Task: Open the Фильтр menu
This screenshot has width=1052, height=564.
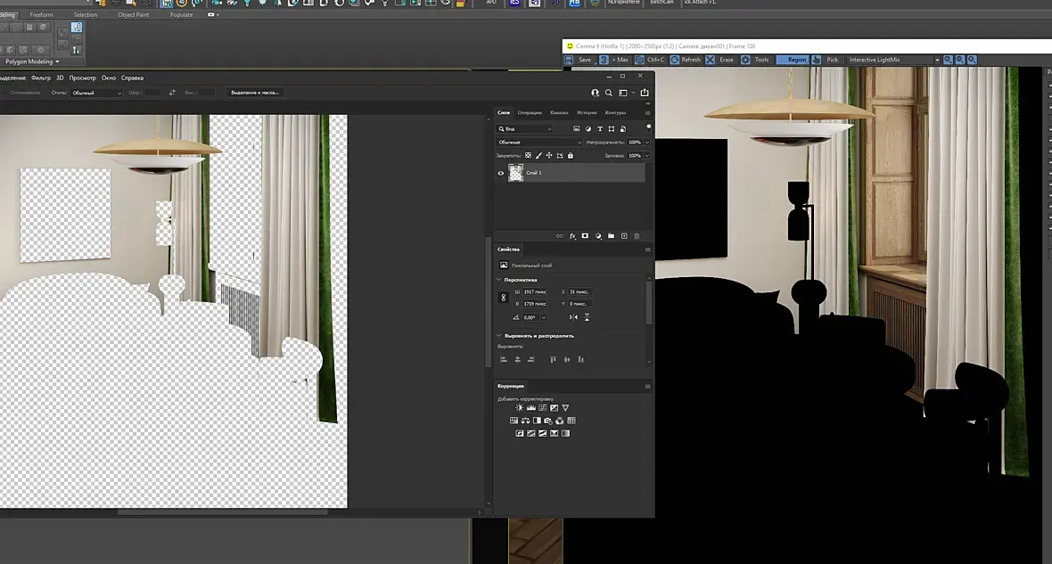Action: click(41, 78)
